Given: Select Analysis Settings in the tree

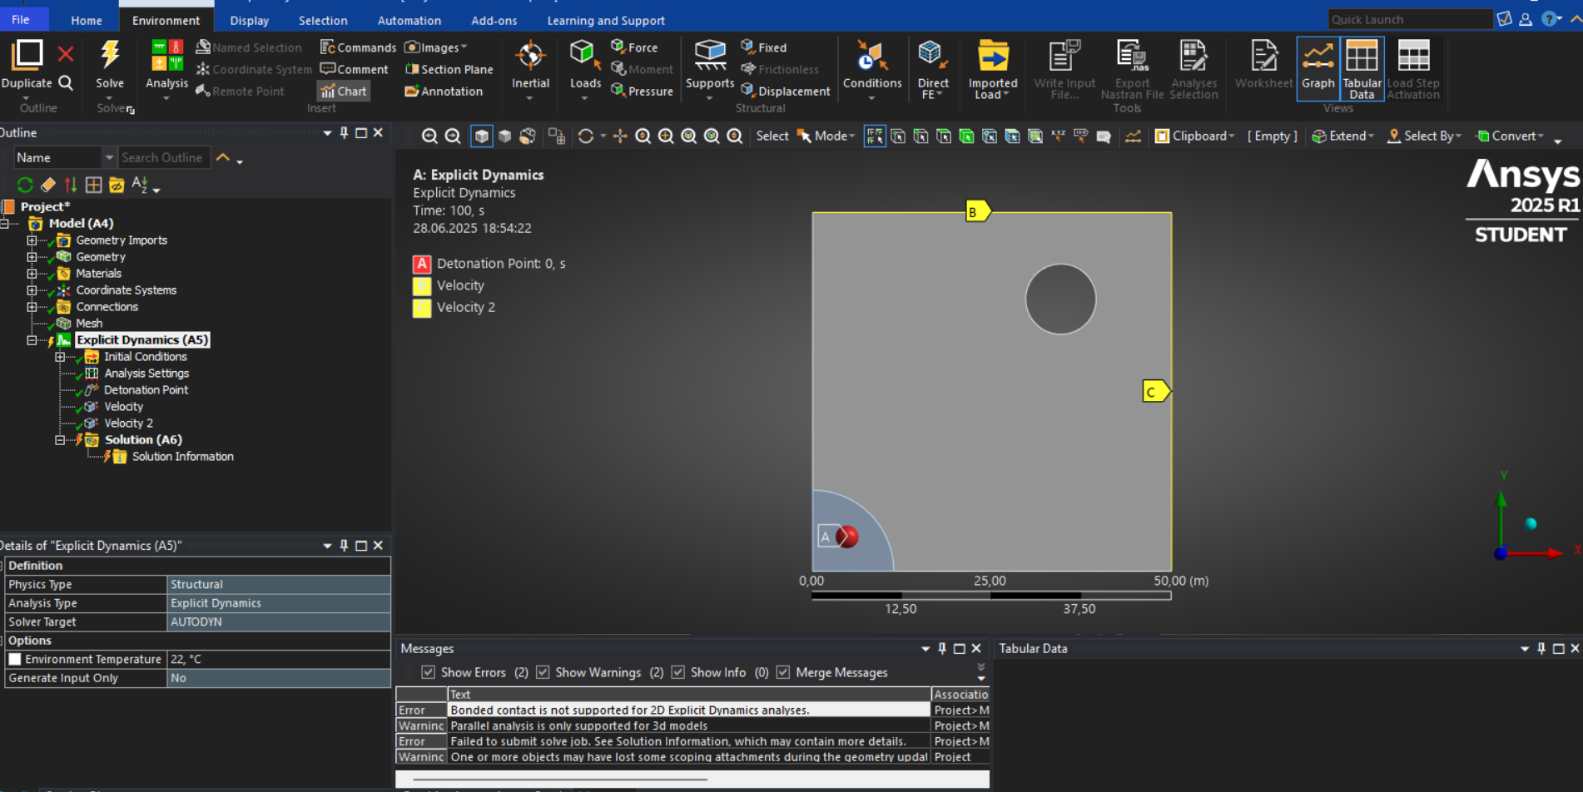Looking at the screenshot, I should click(146, 374).
